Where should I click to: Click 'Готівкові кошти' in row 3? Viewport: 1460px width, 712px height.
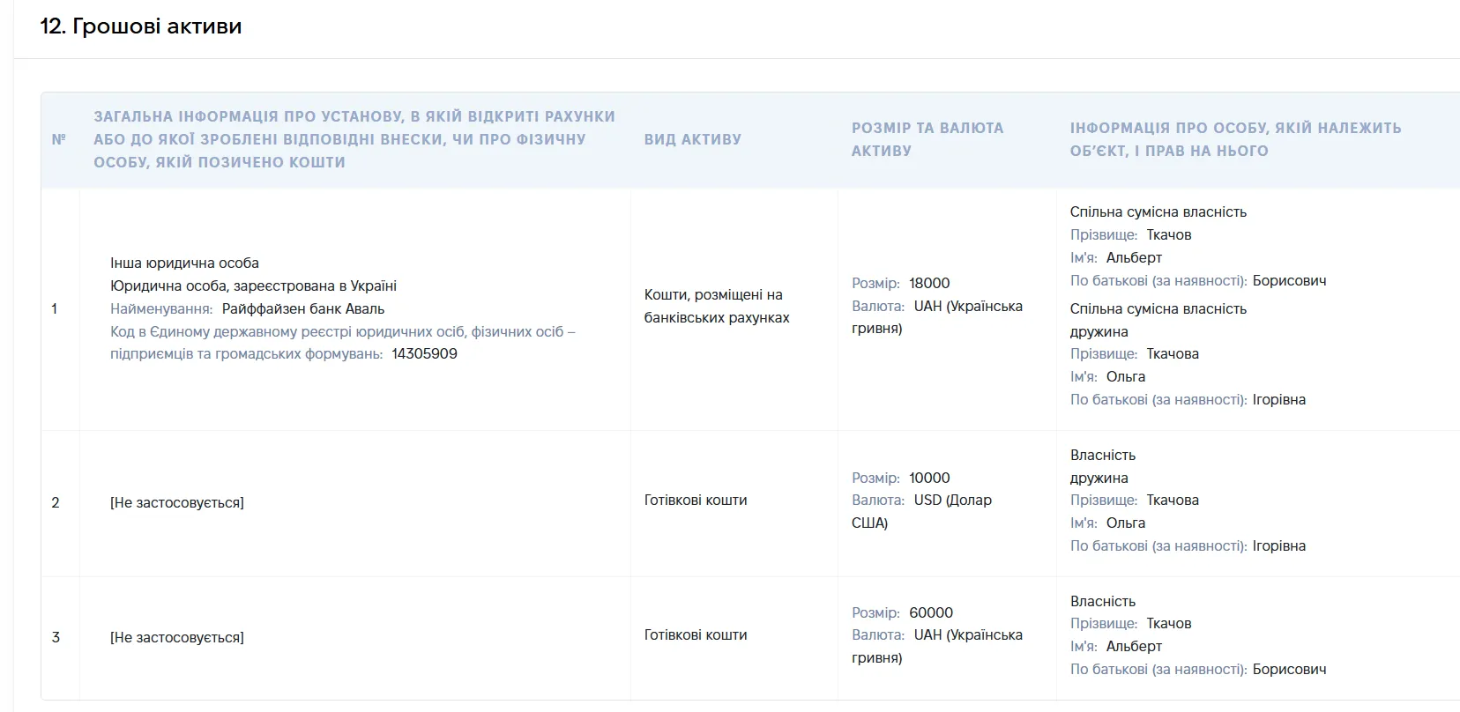click(x=696, y=634)
